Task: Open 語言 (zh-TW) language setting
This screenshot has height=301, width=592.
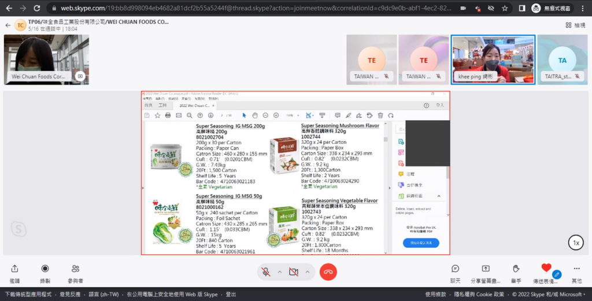Action: pos(104,294)
